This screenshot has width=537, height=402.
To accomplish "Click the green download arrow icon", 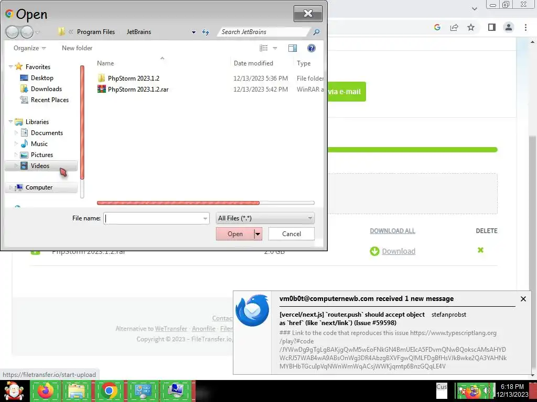I will (x=374, y=251).
